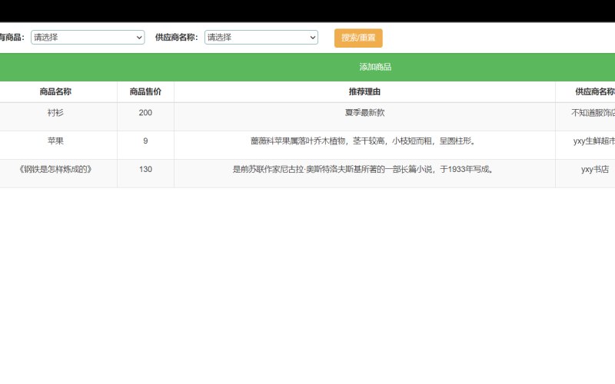Open the 商品 '请选择' dropdown
615x384 pixels.
tap(88, 37)
